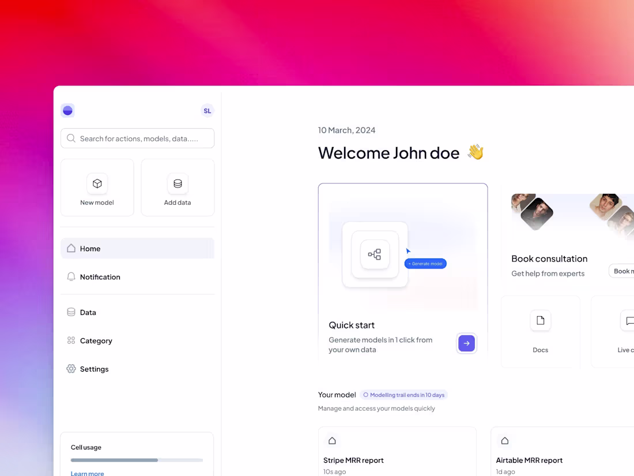
Task: Open Settings via the gear icon
Action: coord(70,369)
